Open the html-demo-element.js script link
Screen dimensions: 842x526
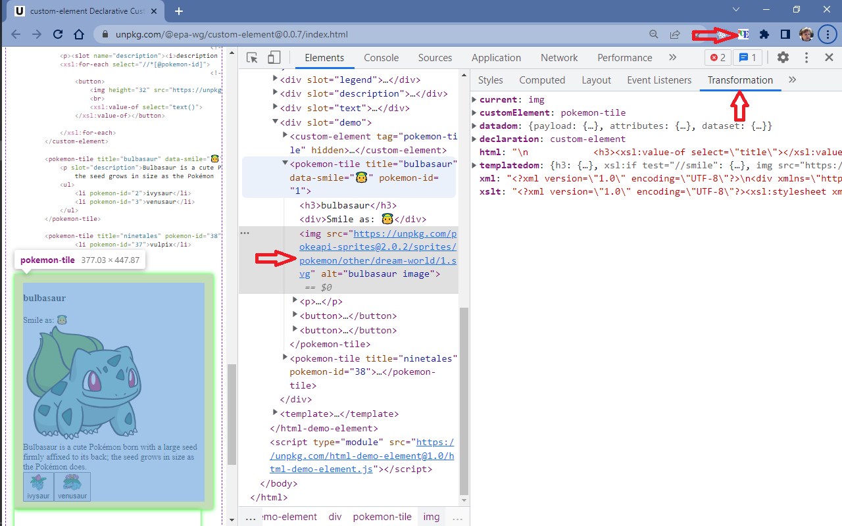[x=362, y=456]
